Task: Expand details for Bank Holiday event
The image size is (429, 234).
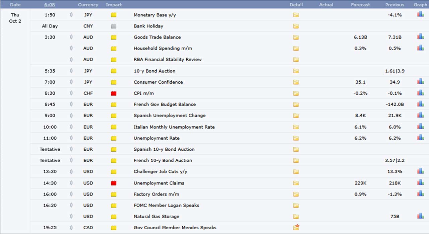Action: point(296,26)
